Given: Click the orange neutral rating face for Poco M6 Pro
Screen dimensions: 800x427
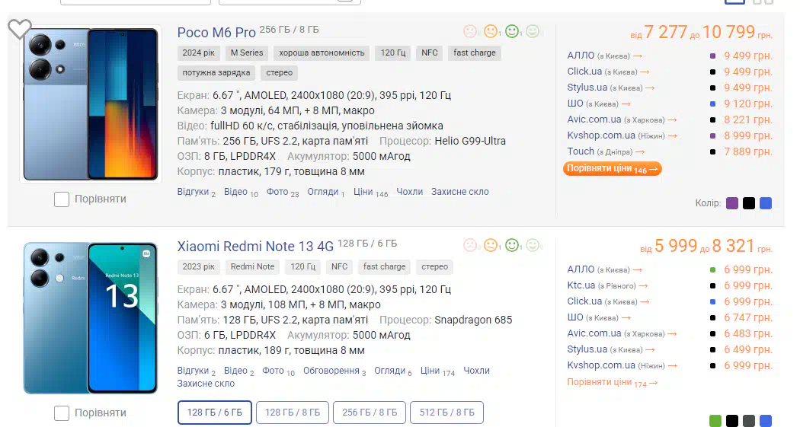Looking at the screenshot, I should point(491,32).
